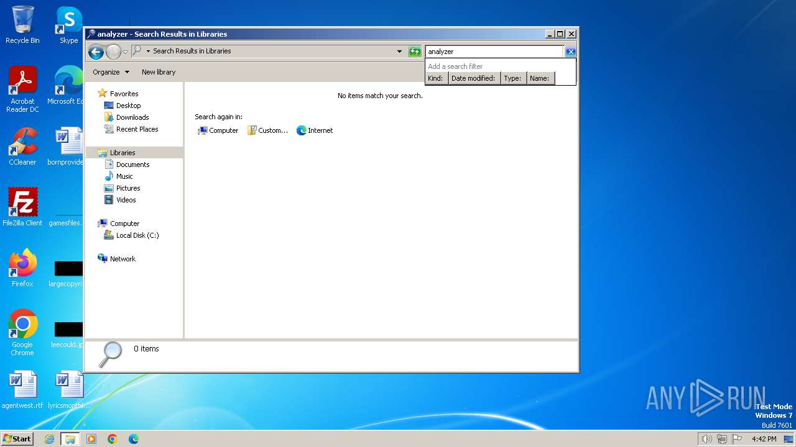Click Acrobat Reader DC desktop icon
The image size is (796, 447).
[22, 90]
